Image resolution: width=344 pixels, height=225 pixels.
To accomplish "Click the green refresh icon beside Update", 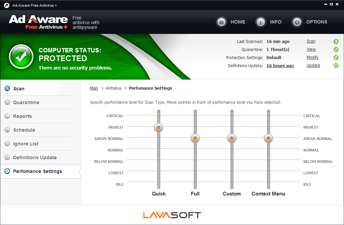I will tap(336, 65).
